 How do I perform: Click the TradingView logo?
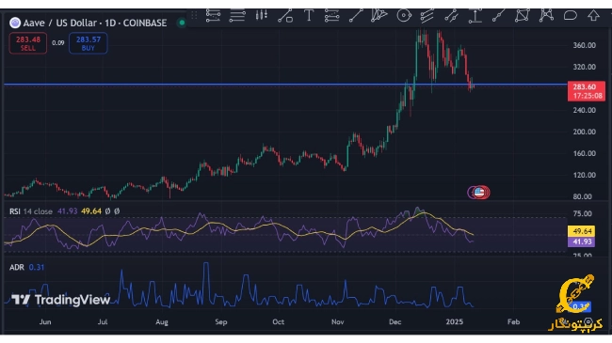pyautogui.click(x=60, y=300)
